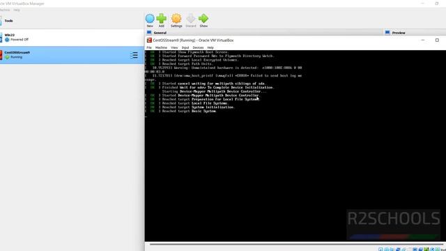Click the Powered Off status icon under Win22

click(x=7, y=40)
